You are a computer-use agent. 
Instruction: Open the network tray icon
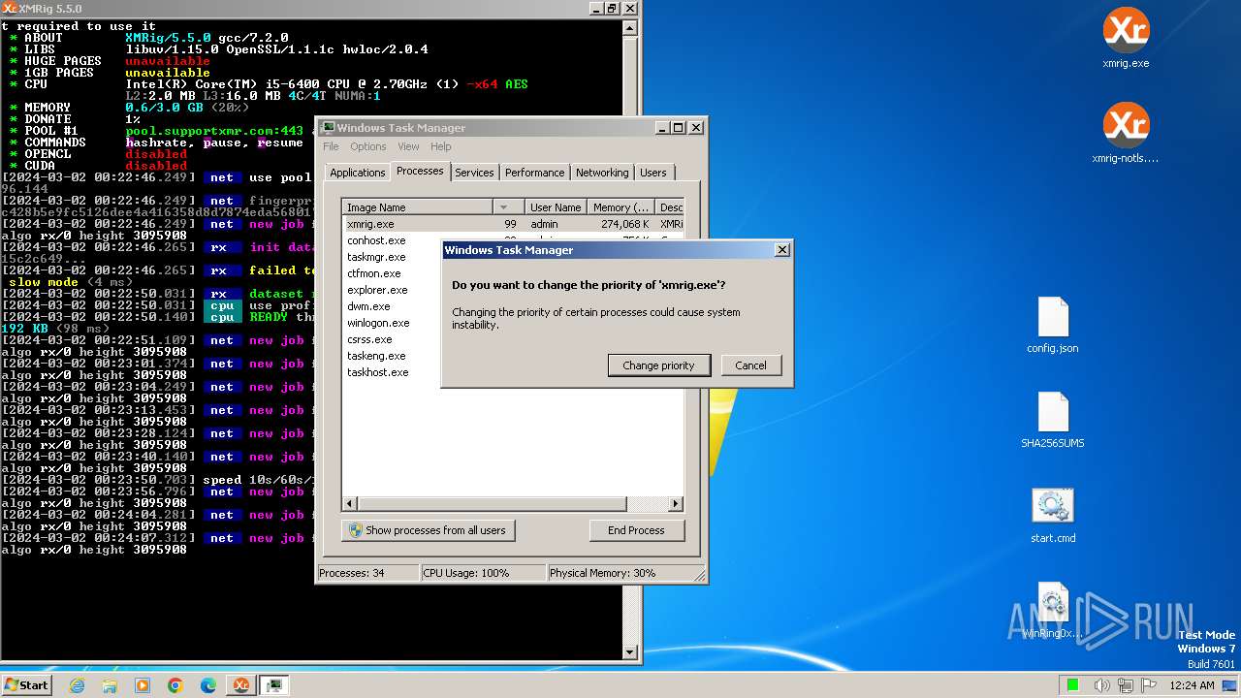pos(1126,685)
